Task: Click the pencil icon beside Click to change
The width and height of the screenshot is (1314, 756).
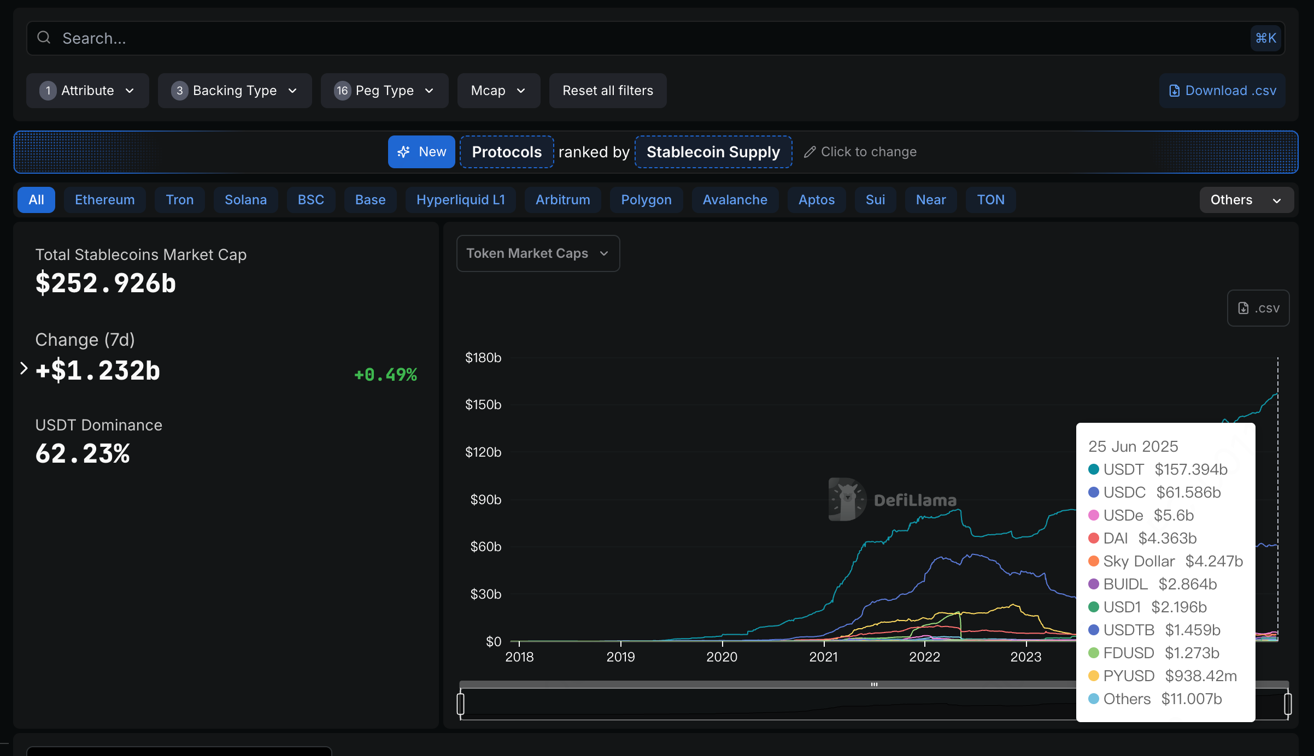Action: 809,152
